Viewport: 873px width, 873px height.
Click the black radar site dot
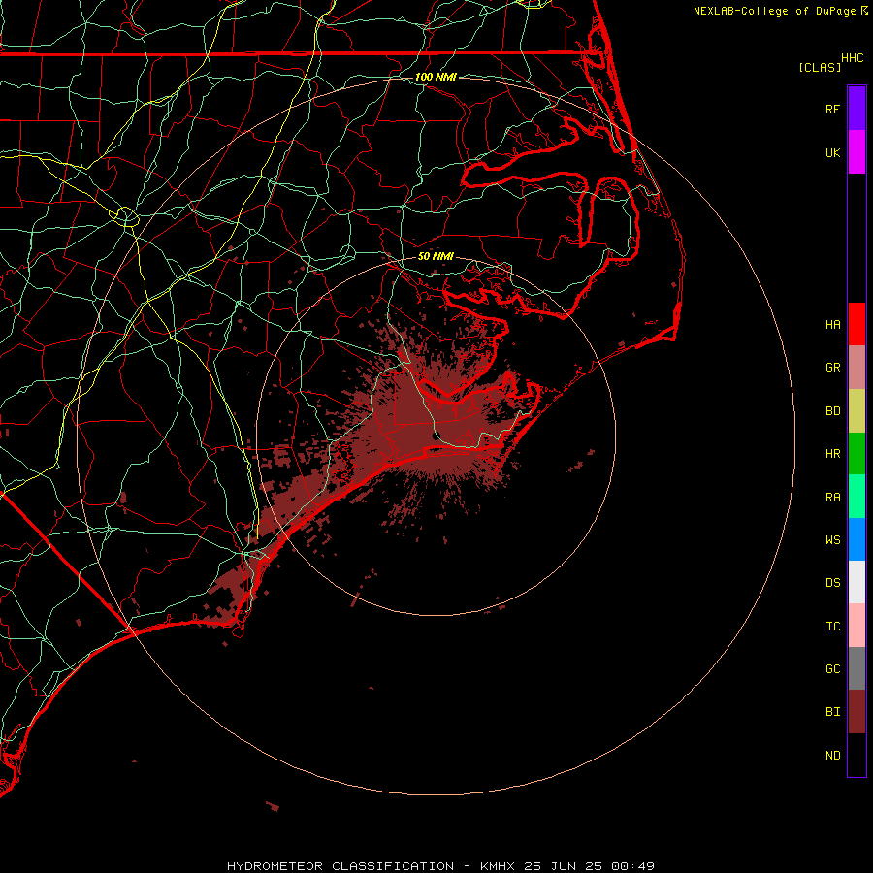tap(436, 435)
